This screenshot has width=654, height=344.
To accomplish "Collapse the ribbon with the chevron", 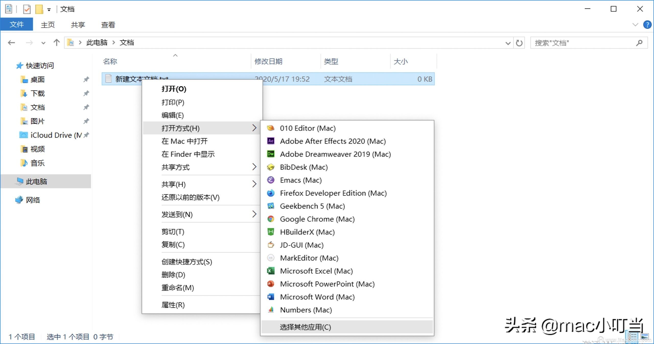I will tap(635, 25).
